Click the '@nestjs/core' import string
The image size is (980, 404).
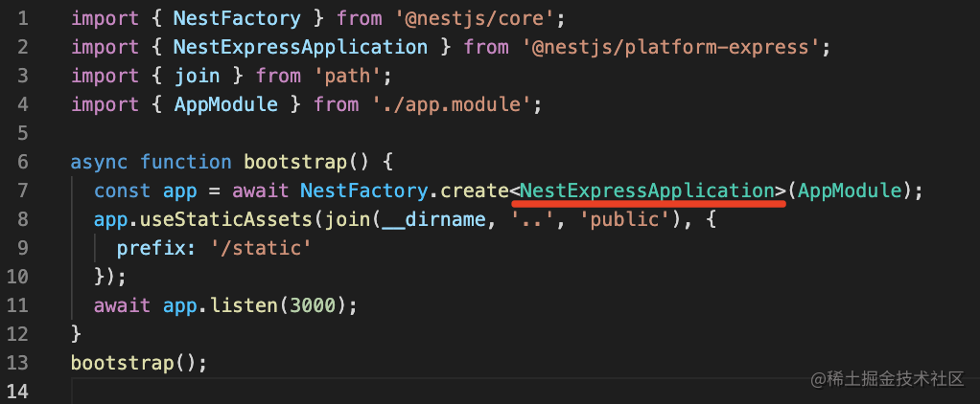[470, 17]
